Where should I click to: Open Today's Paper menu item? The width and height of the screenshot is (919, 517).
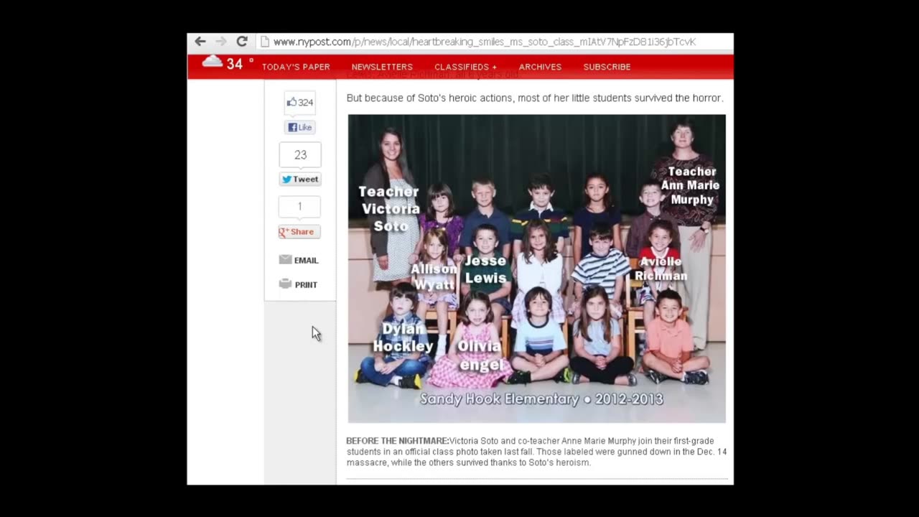coord(296,67)
